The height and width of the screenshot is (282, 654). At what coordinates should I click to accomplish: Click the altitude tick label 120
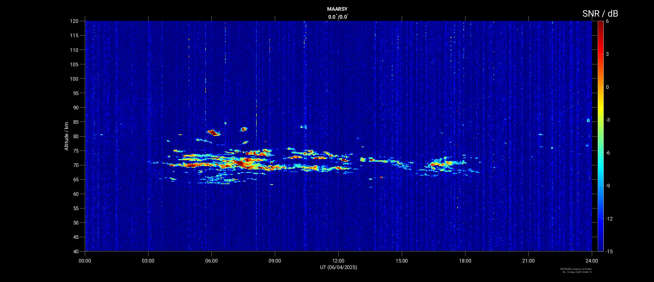74,21
